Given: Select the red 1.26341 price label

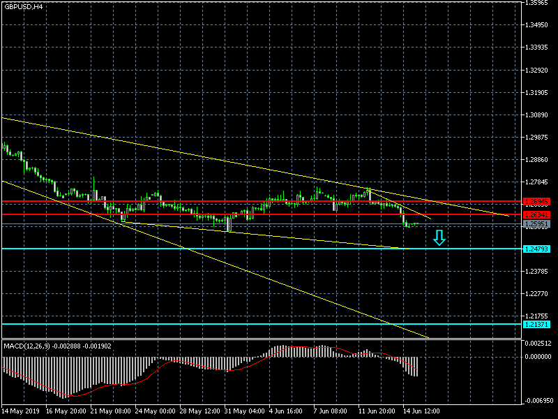Looking at the screenshot, I should pyautogui.click(x=536, y=214).
